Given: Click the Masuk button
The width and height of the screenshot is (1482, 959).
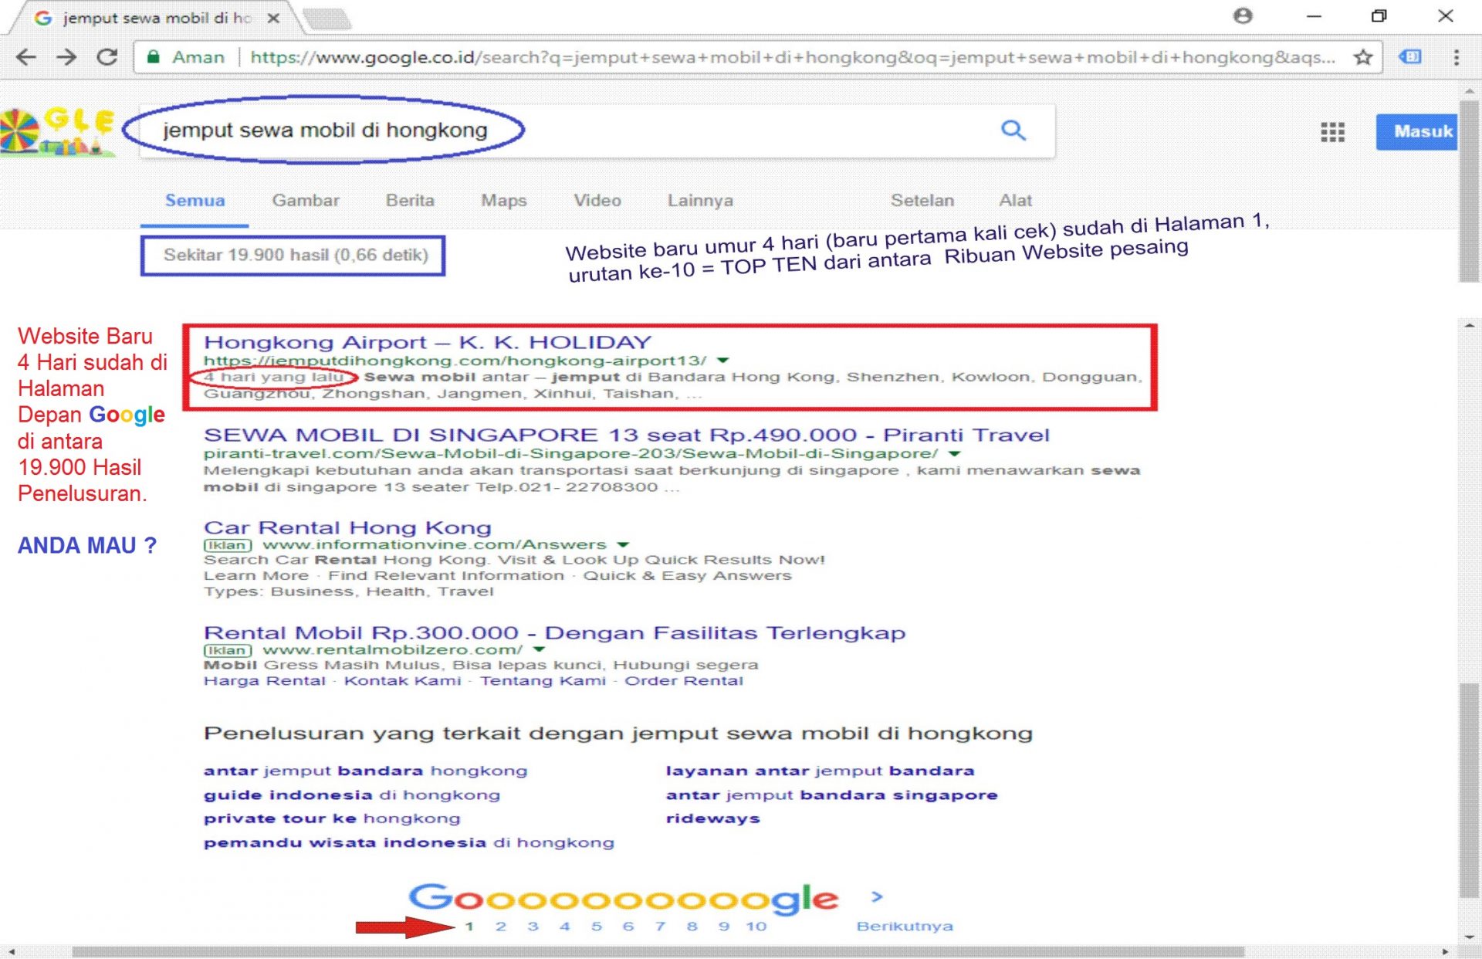Looking at the screenshot, I should coord(1419,131).
